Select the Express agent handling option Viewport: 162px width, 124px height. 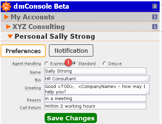point(47,64)
